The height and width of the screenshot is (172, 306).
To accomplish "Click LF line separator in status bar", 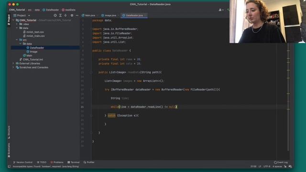I will [260, 166].
